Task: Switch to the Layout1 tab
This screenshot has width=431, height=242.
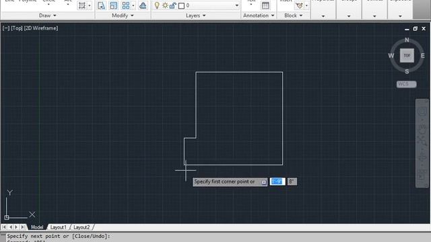Action: tap(58, 227)
